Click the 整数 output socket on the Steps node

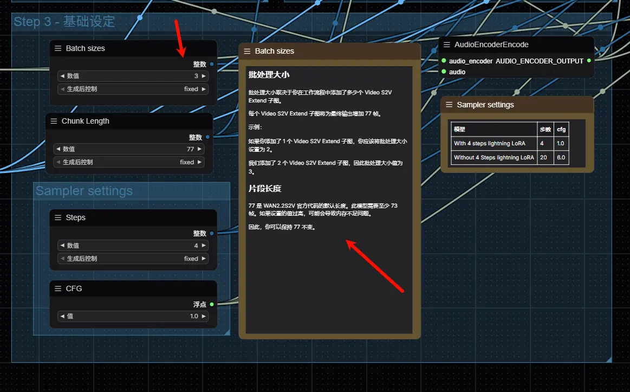[211, 233]
